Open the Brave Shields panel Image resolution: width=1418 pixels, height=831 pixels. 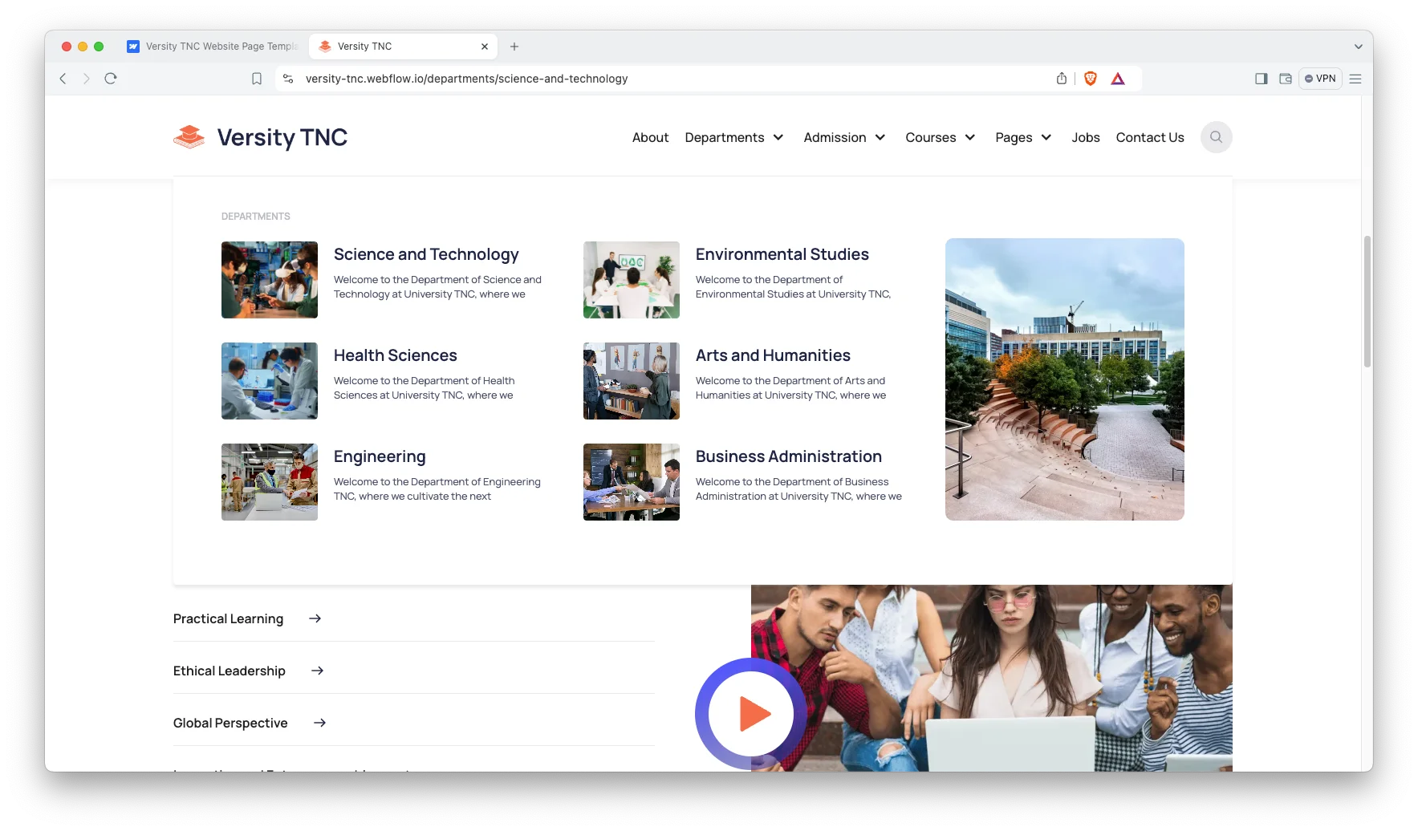(1091, 79)
